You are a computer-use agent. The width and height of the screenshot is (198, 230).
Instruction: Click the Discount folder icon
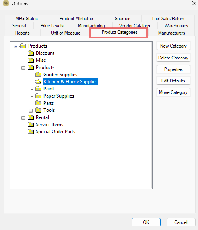(x=31, y=53)
